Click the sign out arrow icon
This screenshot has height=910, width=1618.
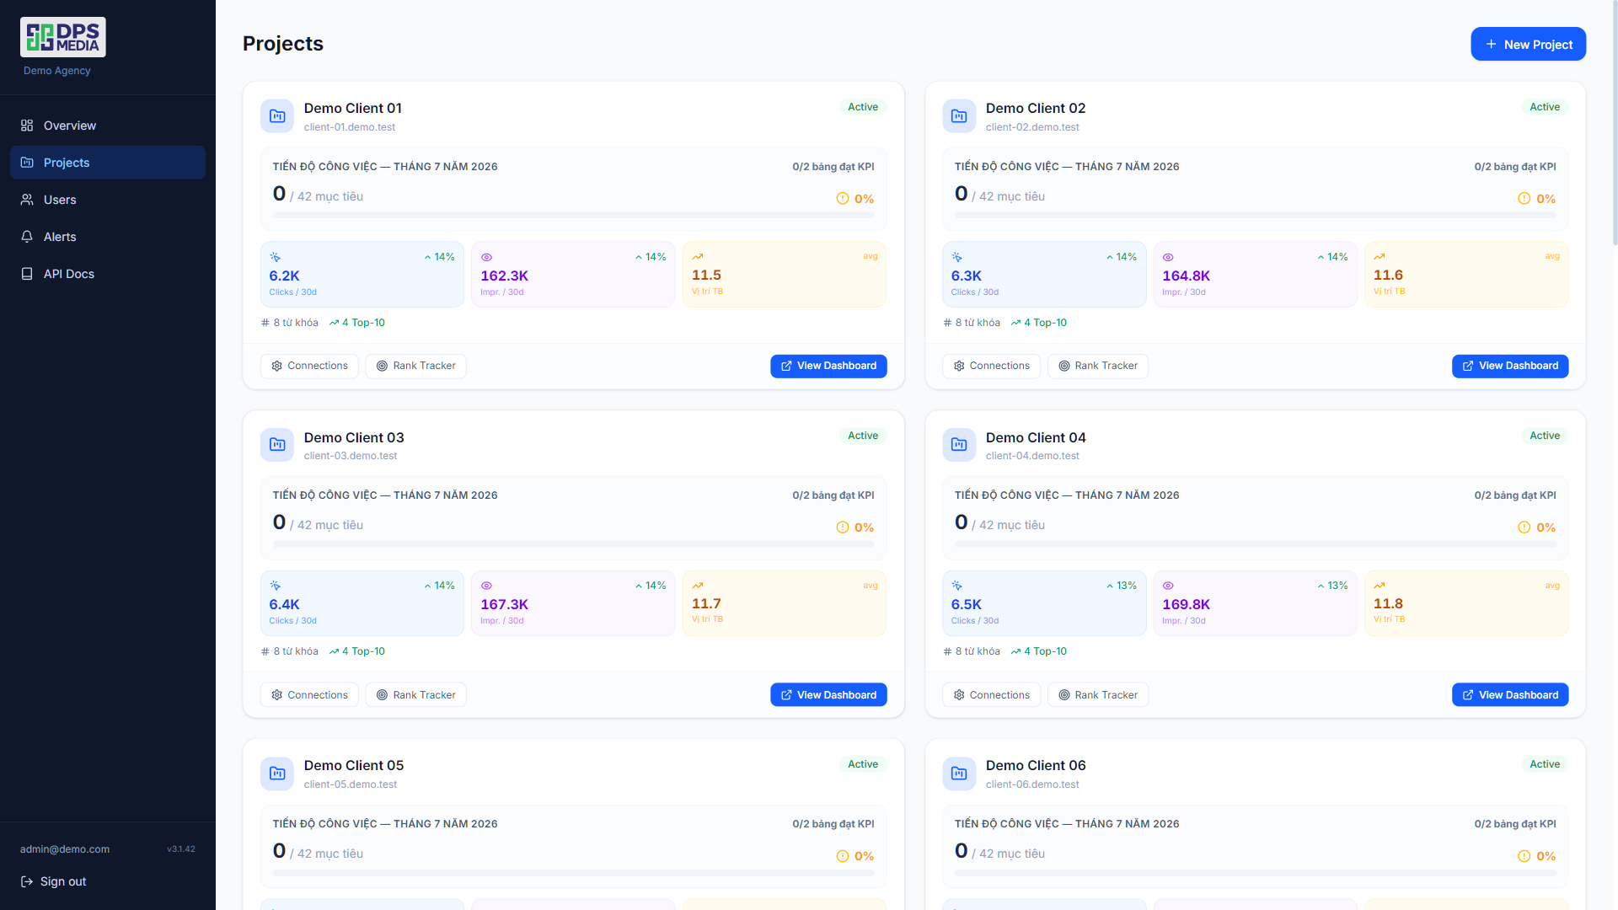click(27, 881)
